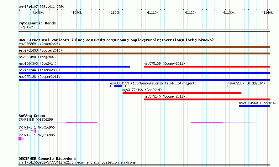The image size is (279, 167).
Task: Click label nsv575138 (Cooper2011)
Action: [39, 77]
